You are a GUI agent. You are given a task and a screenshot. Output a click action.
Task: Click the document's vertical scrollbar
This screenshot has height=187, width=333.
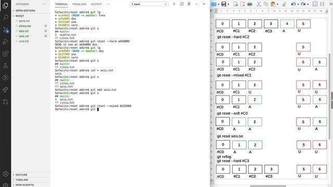click(x=330, y=96)
